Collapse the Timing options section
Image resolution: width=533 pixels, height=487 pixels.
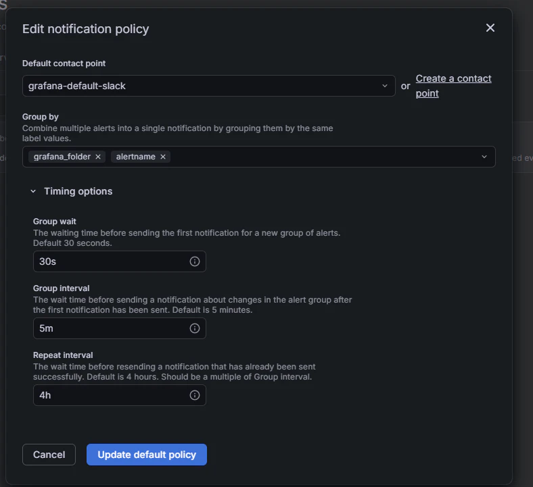[33, 191]
